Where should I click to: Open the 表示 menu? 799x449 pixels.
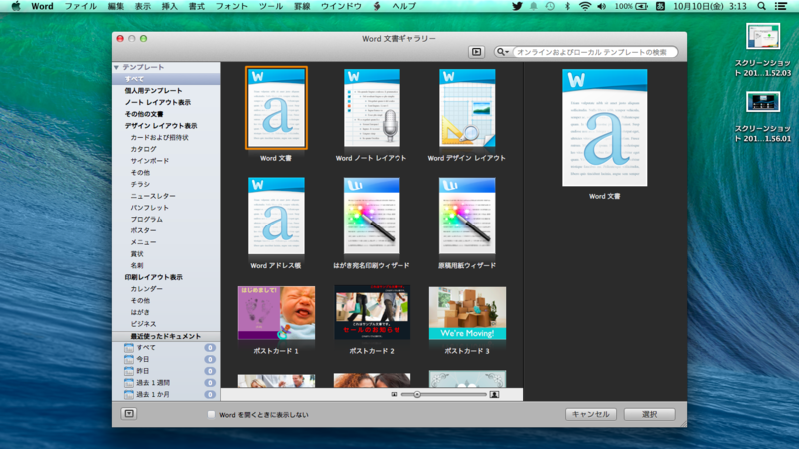(142, 6)
